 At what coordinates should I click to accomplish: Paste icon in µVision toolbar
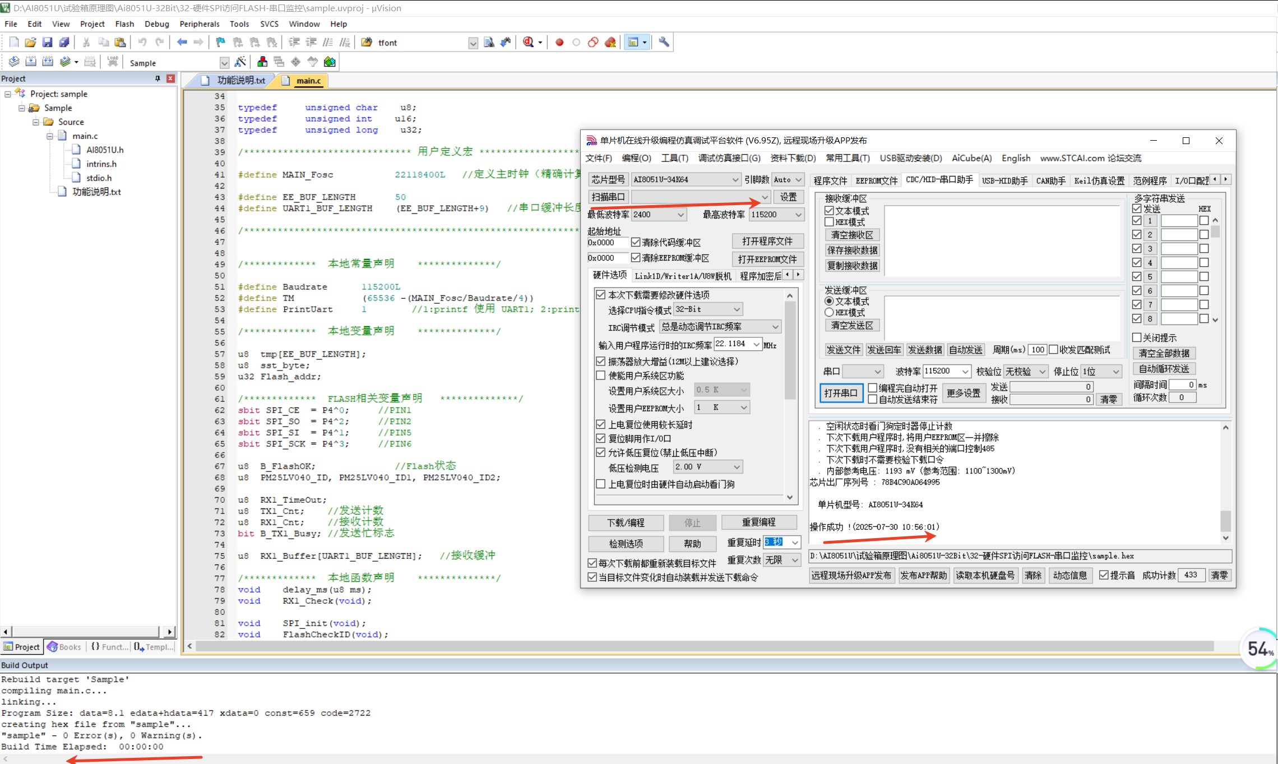pos(120,42)
